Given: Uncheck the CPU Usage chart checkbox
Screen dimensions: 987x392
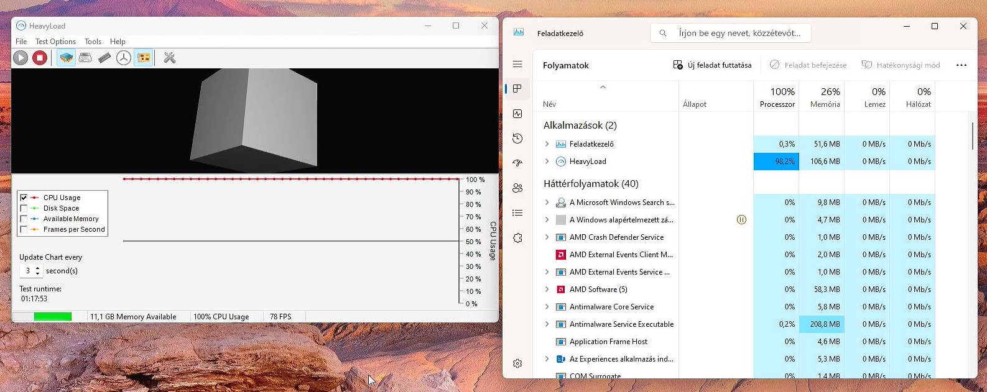Looking at the screenshot, I should point(24,198).
